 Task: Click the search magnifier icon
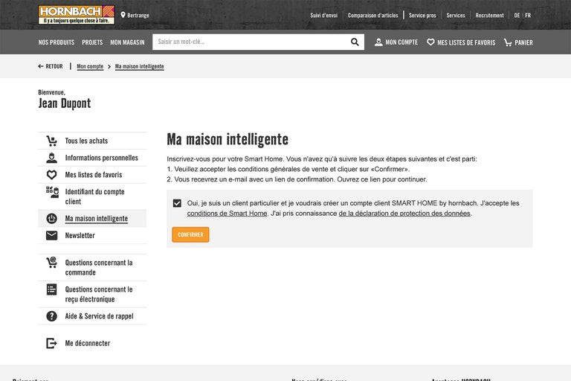point(355,42)
